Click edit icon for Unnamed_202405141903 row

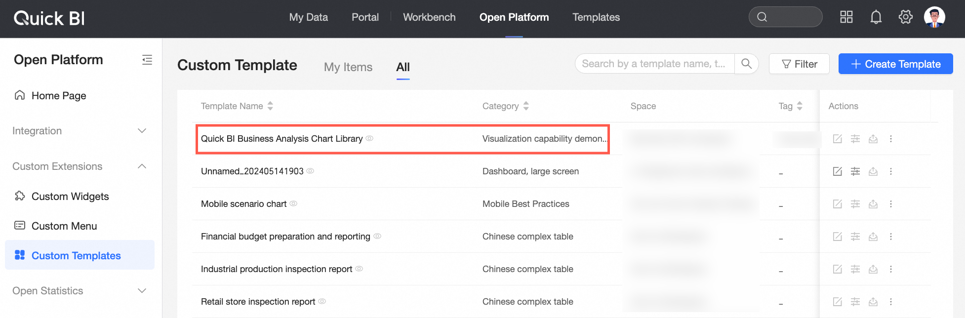(x=837, y=171)
